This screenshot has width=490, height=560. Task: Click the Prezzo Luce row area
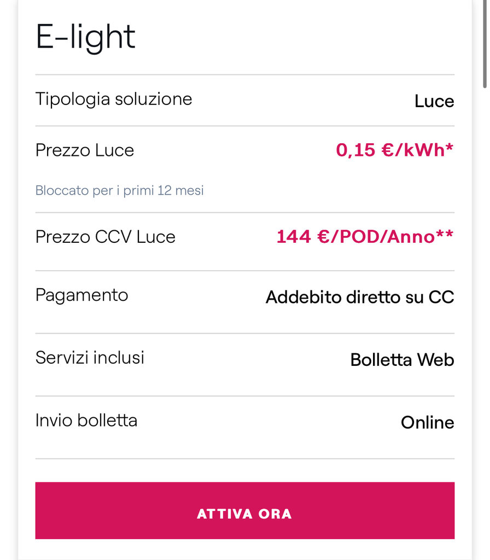click(245, 170)
